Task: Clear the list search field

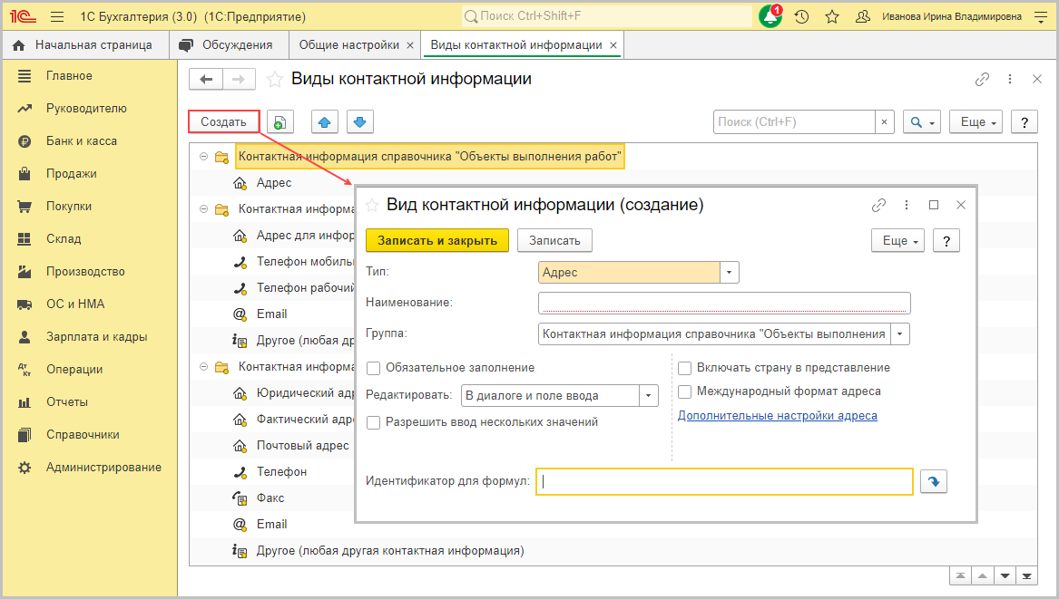Action: tap(884, 122)
